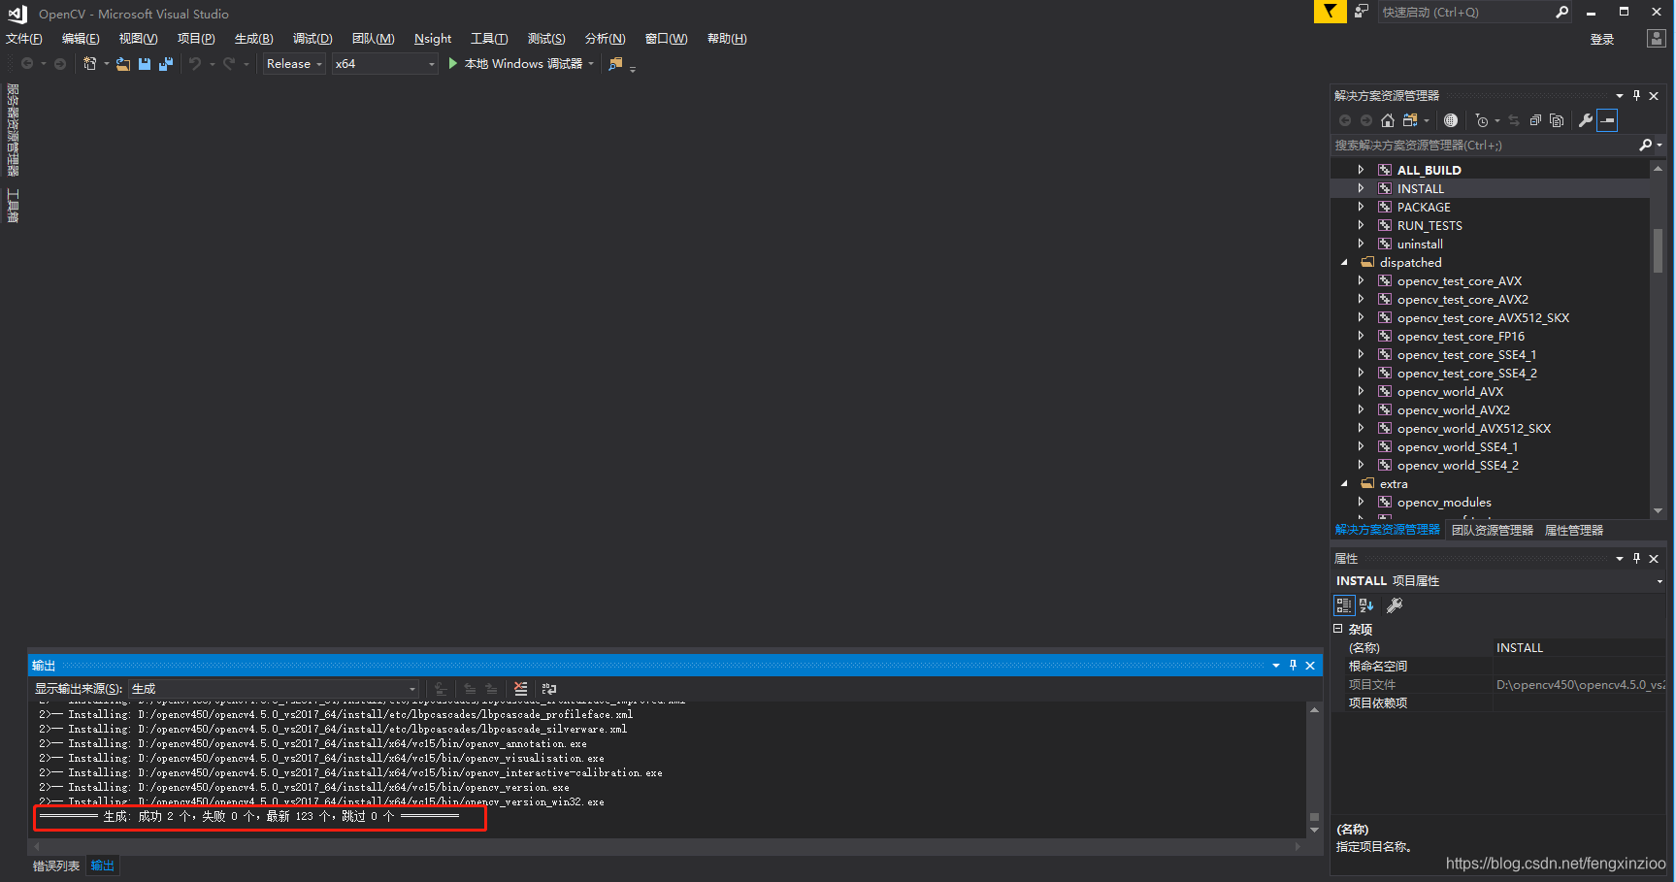The width and height of the screenshot is (1676, 882).
Task: Click the account avatar icon
Action: [1657, 39]
